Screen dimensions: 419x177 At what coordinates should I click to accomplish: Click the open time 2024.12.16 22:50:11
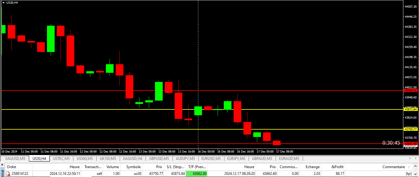pos(65,174)
